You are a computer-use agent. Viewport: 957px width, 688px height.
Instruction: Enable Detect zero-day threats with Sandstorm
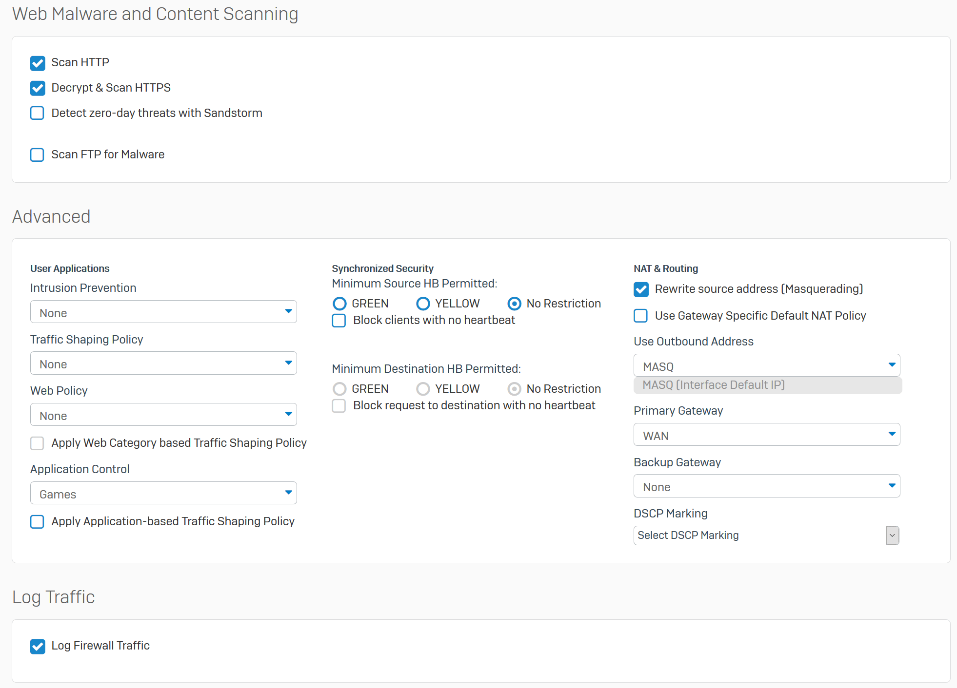click(37, 113)
